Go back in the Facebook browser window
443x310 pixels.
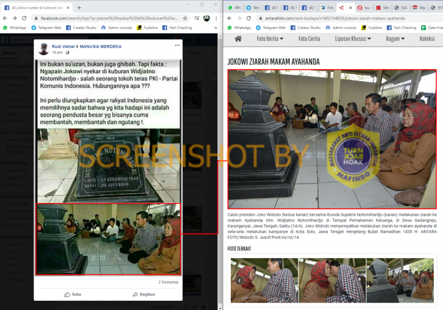[x=5, y=18]
